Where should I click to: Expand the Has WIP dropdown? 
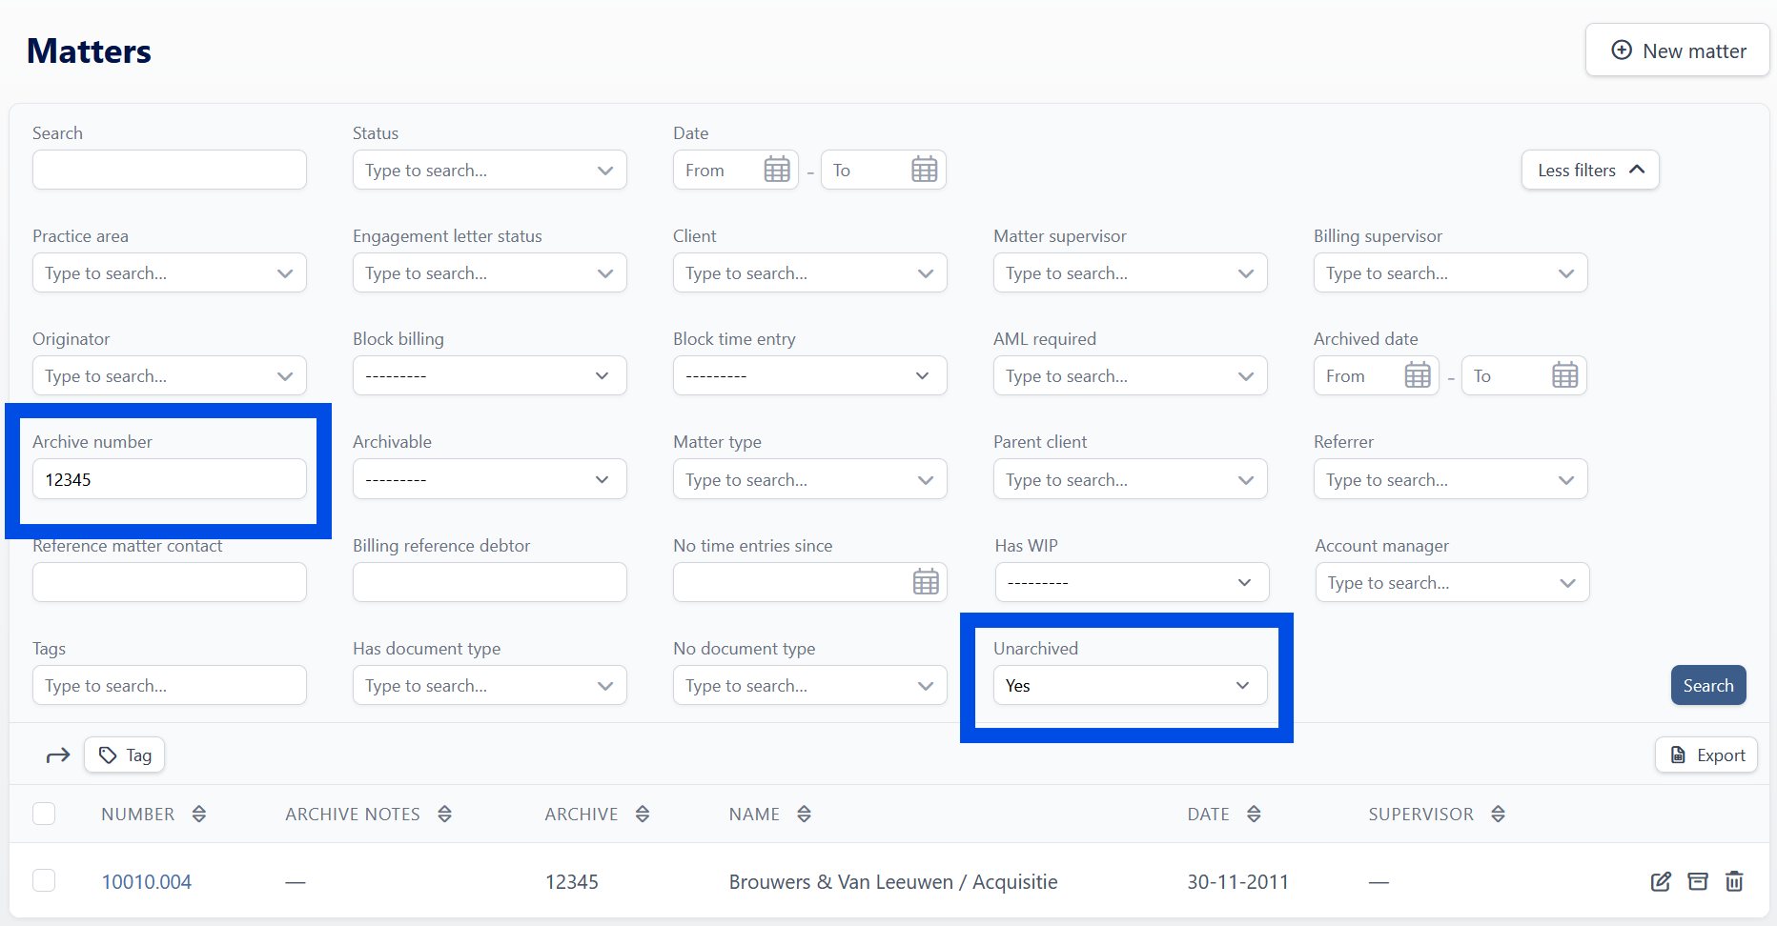pyautogui.click(x=1133, y=582)
